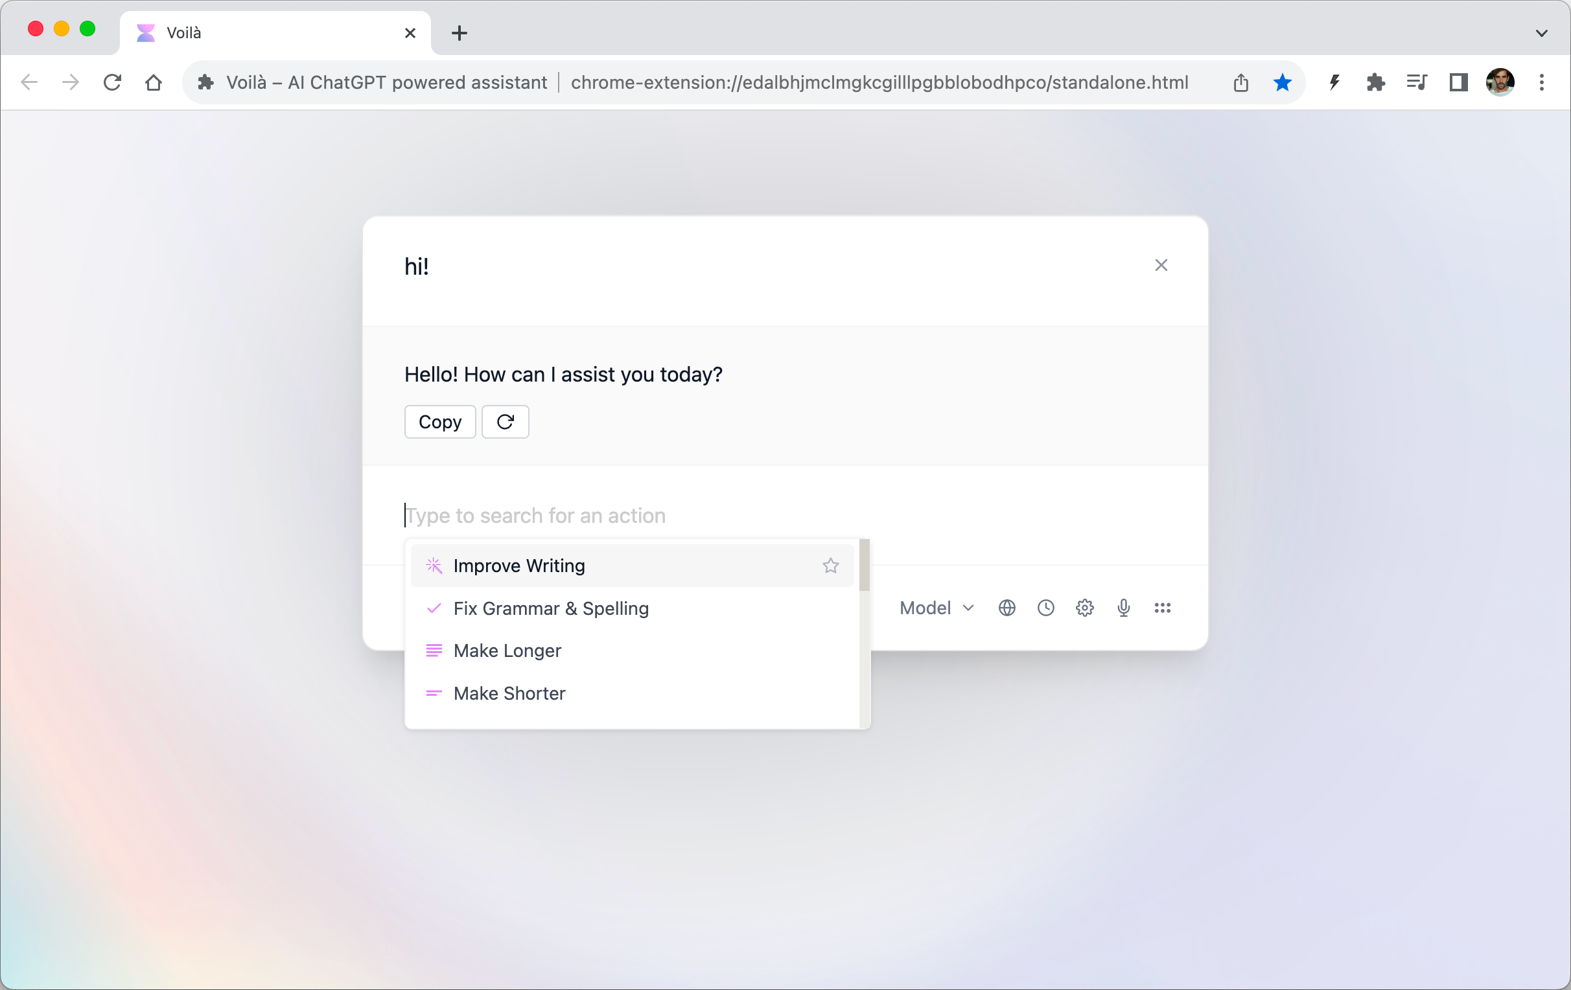Toggle the star favorite on Improve Writing

832,564
